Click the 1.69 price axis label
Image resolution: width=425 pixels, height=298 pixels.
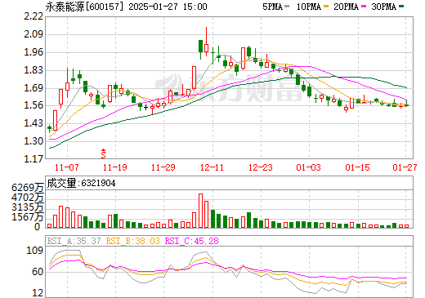pos(34,88)
